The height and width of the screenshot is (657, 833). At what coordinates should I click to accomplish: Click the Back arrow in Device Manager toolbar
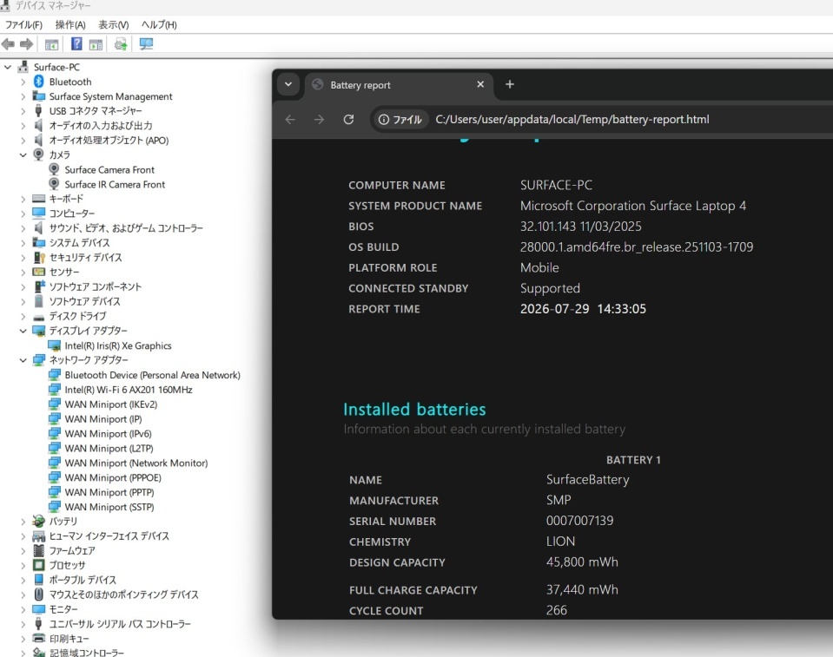click(8, 44)
